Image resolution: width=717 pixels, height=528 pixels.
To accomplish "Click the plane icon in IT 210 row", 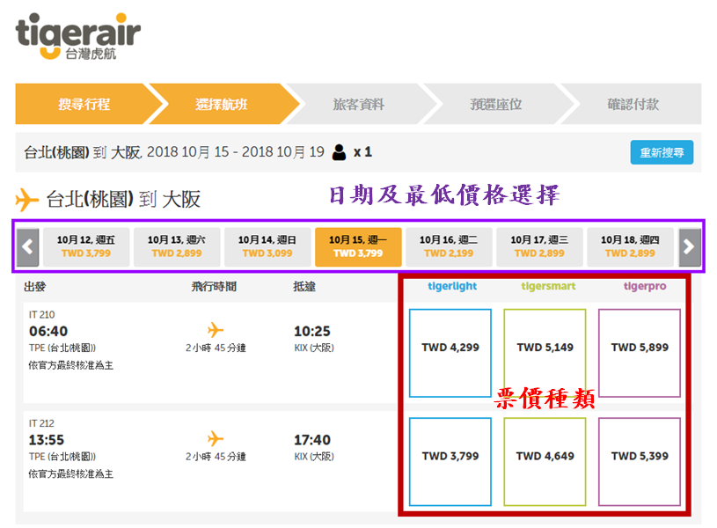I will click(216, 329).
